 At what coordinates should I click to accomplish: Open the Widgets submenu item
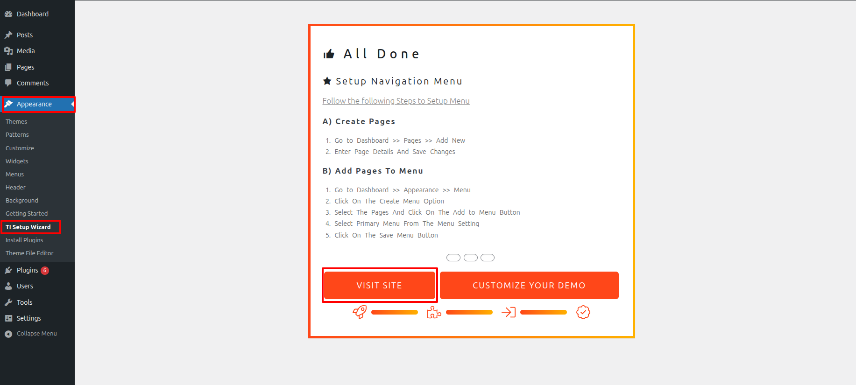(x=17, y=161)
